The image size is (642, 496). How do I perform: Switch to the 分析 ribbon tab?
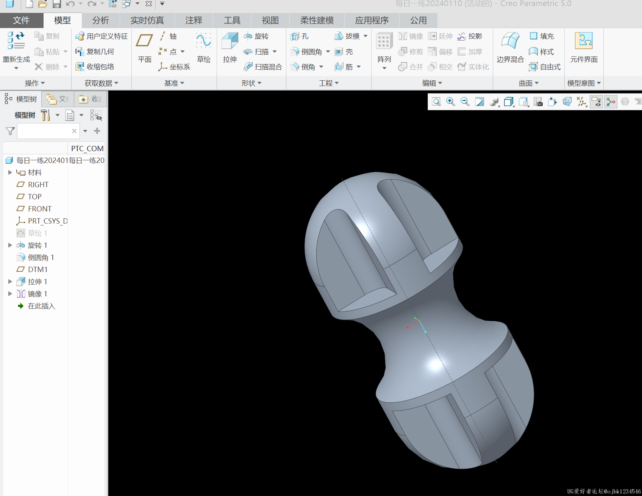click(x=100, y=20)
